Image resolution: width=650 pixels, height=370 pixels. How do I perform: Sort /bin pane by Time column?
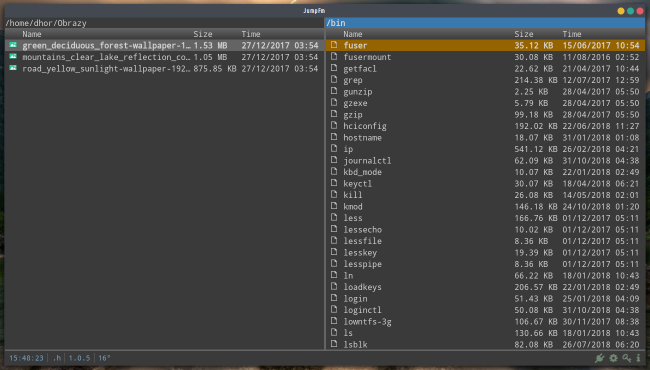tap(572, 34)
